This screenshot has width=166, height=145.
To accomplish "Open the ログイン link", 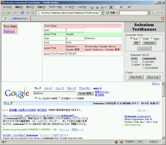I will 156,84.
